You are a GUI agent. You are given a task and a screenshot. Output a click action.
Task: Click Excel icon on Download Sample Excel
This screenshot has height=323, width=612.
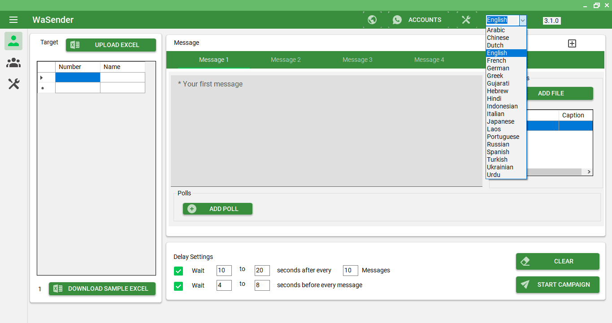[58, 289]
